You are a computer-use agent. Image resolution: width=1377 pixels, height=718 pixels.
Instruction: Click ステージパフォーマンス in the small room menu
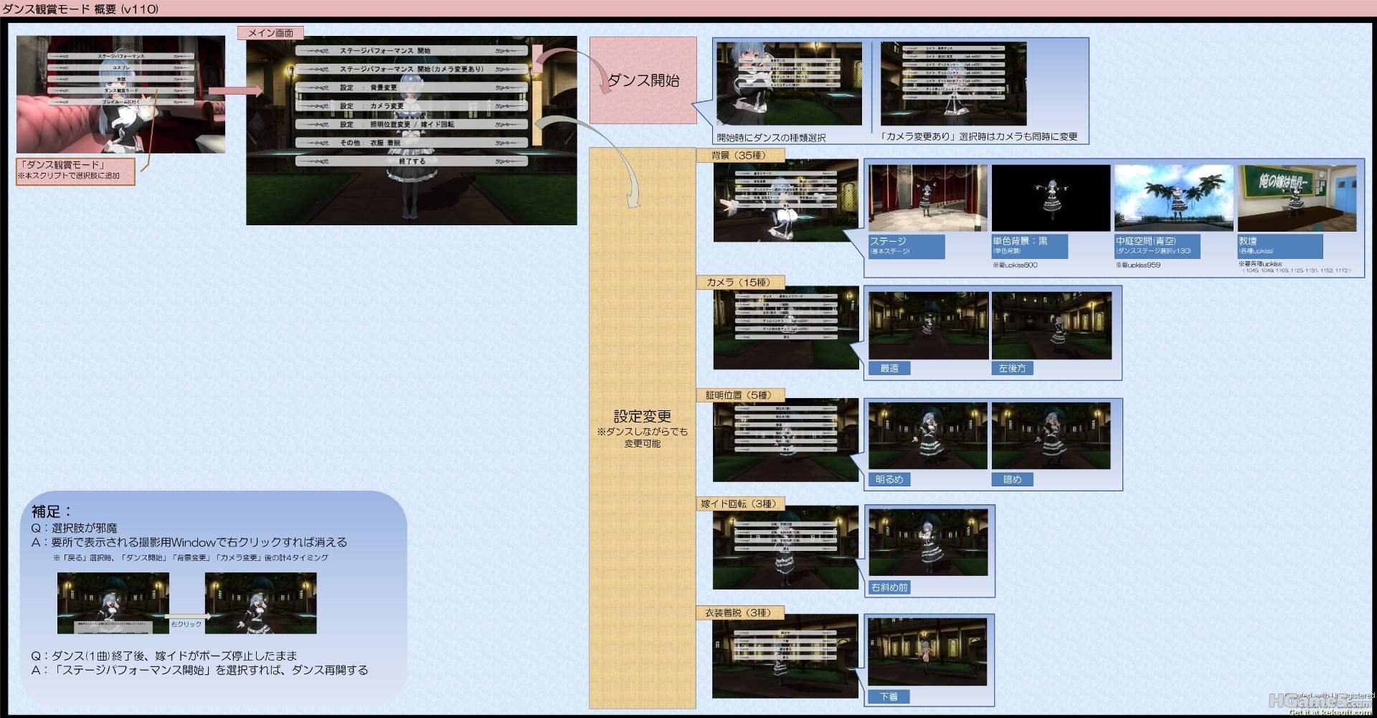120,56
